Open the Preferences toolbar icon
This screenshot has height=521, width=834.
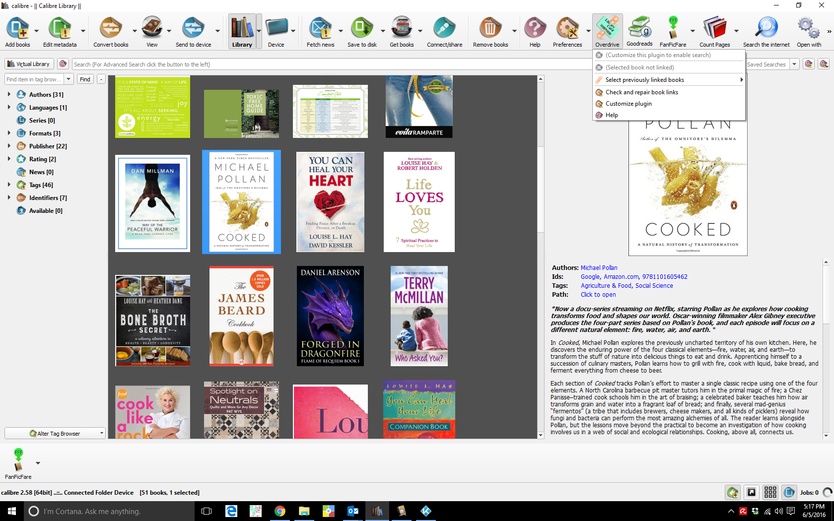click(567, 28)
